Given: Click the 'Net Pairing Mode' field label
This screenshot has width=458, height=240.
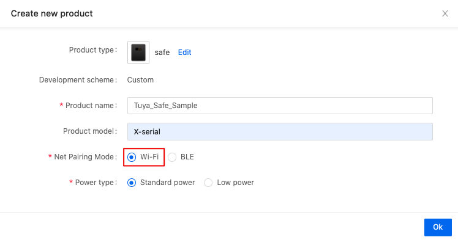Looking at the screenshot, I should [x=85, y=157].
